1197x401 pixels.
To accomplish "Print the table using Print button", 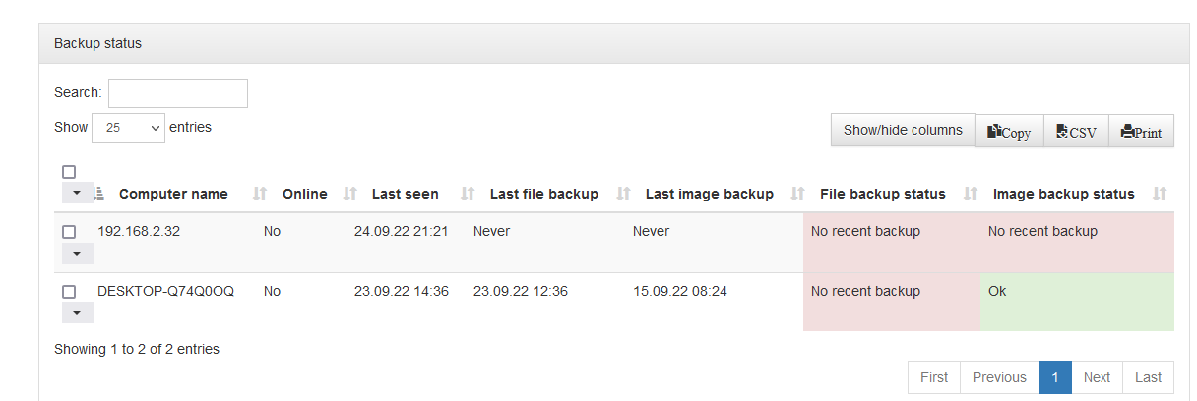I will pos(1141,132).
